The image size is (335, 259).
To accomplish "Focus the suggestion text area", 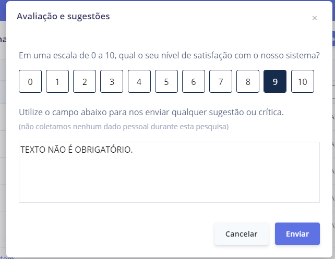I will click(x=169, y=177).
